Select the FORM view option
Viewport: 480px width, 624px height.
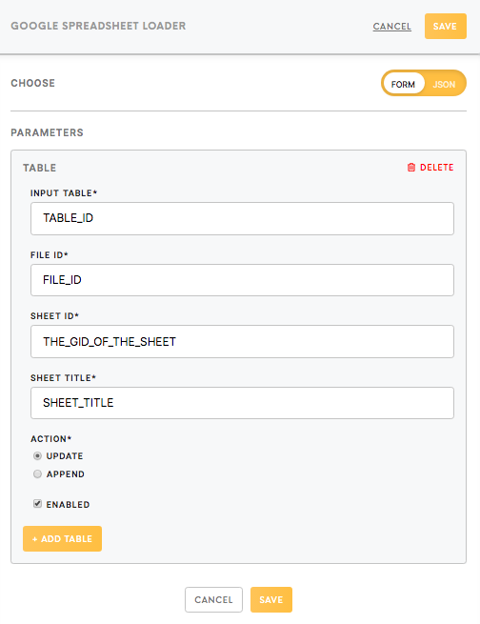tap(403, 85)
